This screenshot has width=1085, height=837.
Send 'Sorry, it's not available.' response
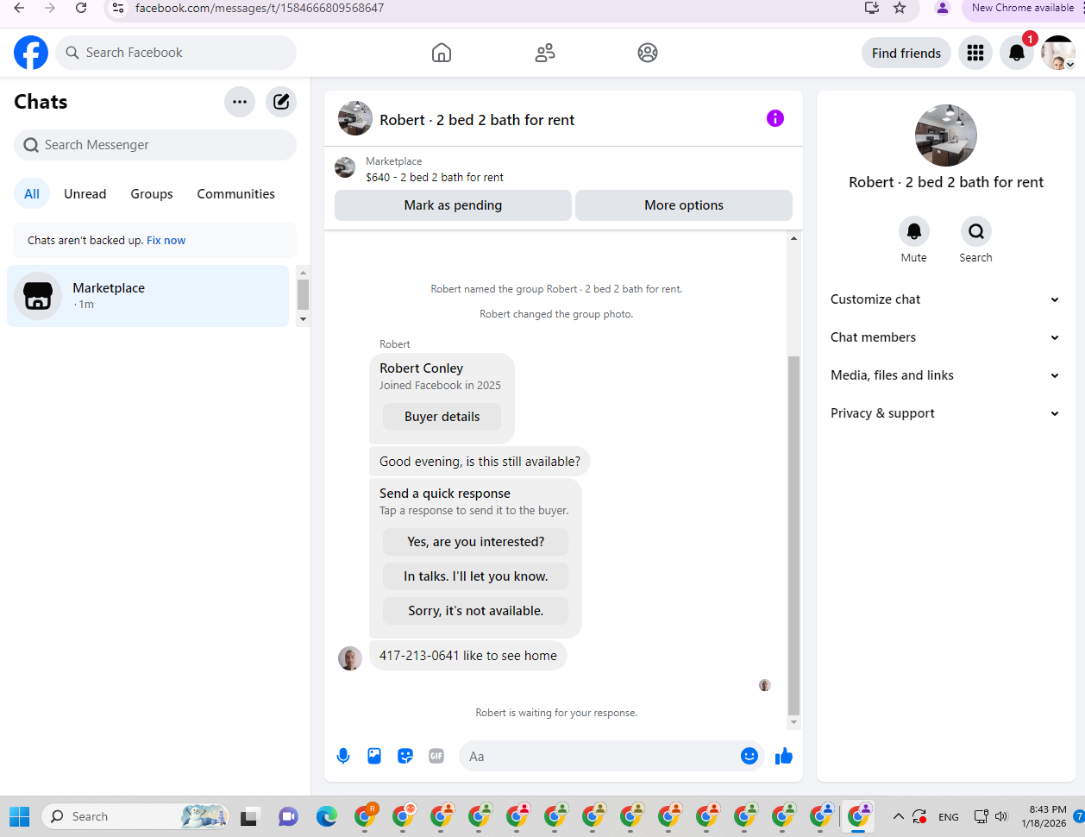coord(476,611)
